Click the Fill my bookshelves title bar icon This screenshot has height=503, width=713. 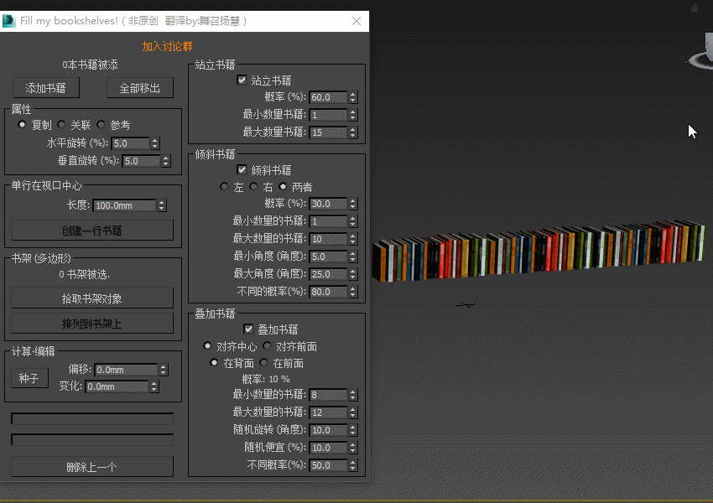[10, 21]
